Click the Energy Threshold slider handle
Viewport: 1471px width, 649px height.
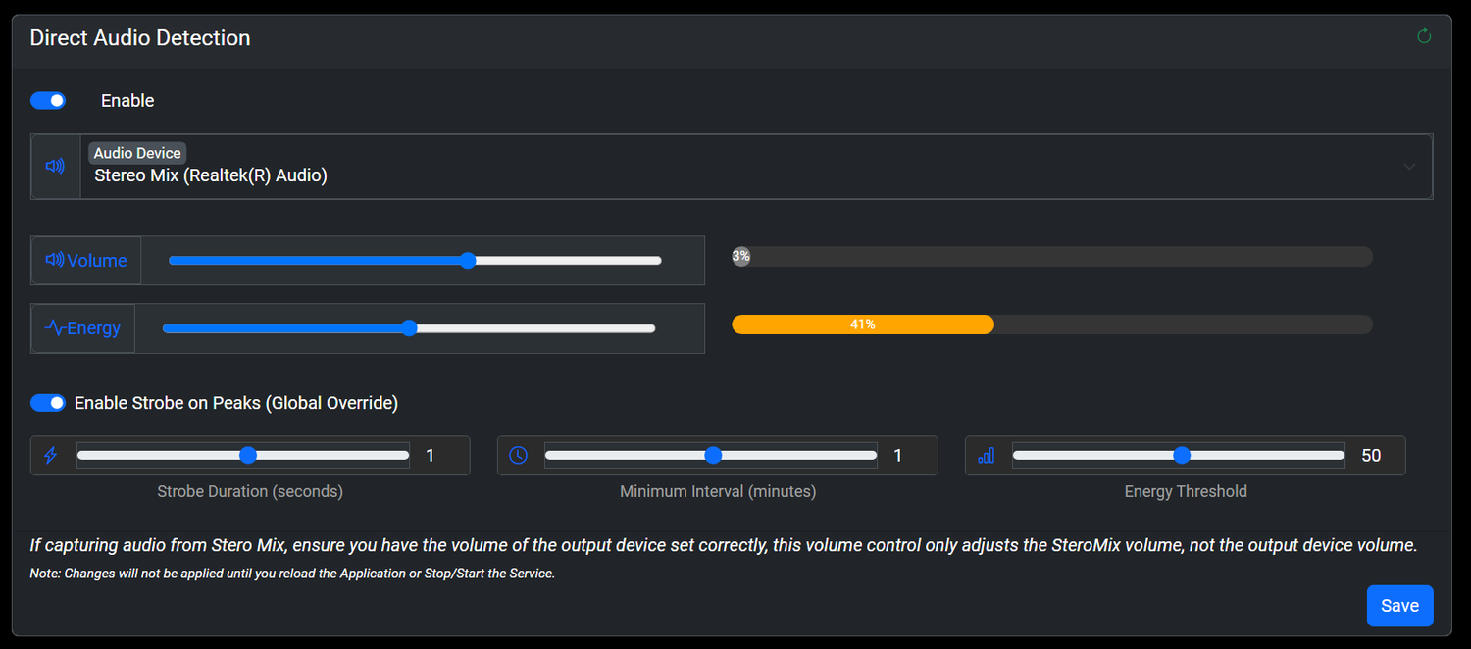pos(1180,455)
